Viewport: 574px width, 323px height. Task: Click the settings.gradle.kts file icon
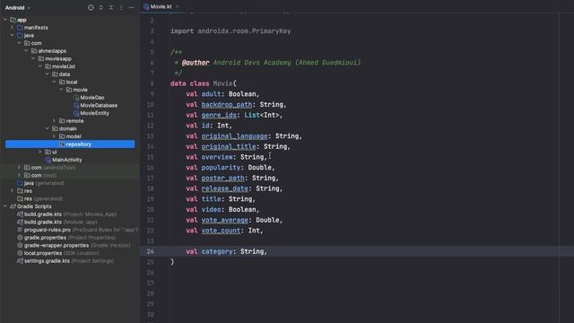click(x=20, y=261)
